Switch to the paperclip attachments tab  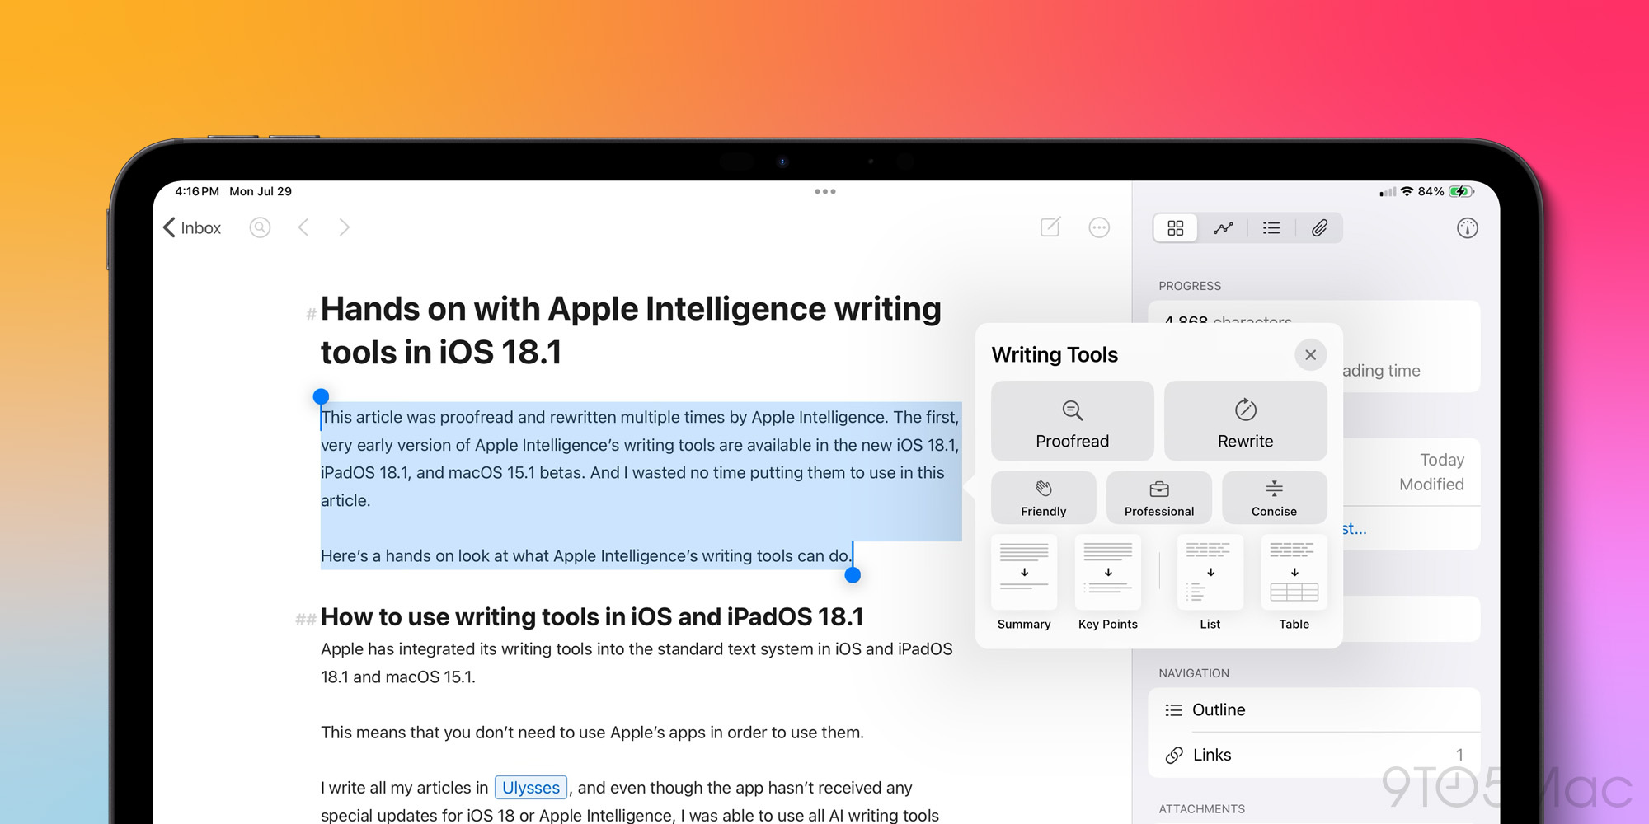[x=1320, y=227]
